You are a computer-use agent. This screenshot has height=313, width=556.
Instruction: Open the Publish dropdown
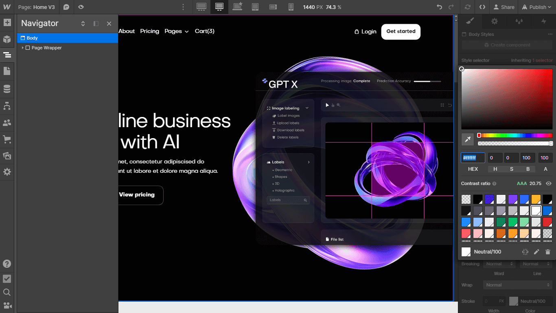point(537,7)
